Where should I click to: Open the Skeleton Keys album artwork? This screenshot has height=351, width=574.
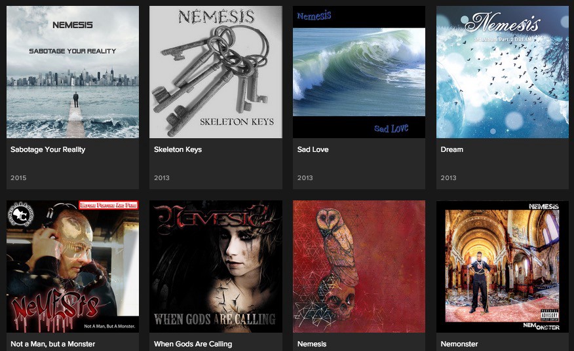216,72
